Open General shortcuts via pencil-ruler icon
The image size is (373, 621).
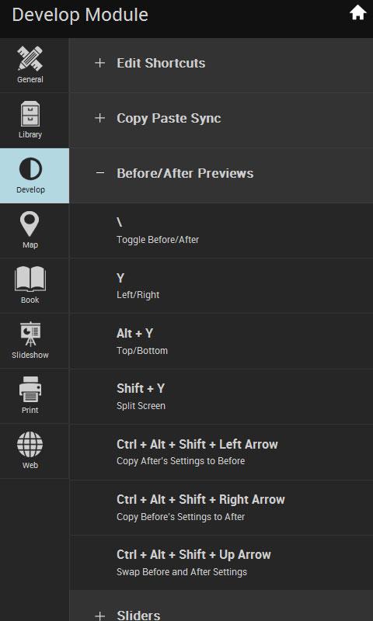[30, 59]
